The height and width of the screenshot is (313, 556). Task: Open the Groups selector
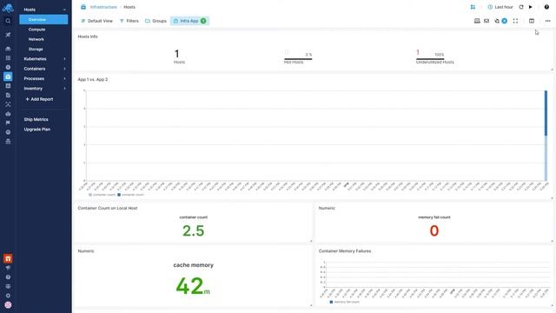(x=156, y=21)
